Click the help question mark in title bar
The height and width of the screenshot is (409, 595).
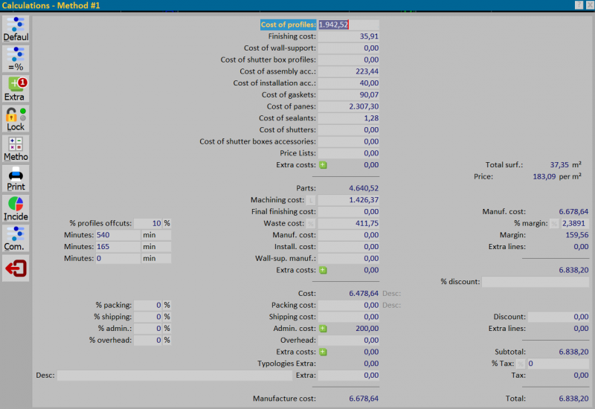tap(579, 5)
